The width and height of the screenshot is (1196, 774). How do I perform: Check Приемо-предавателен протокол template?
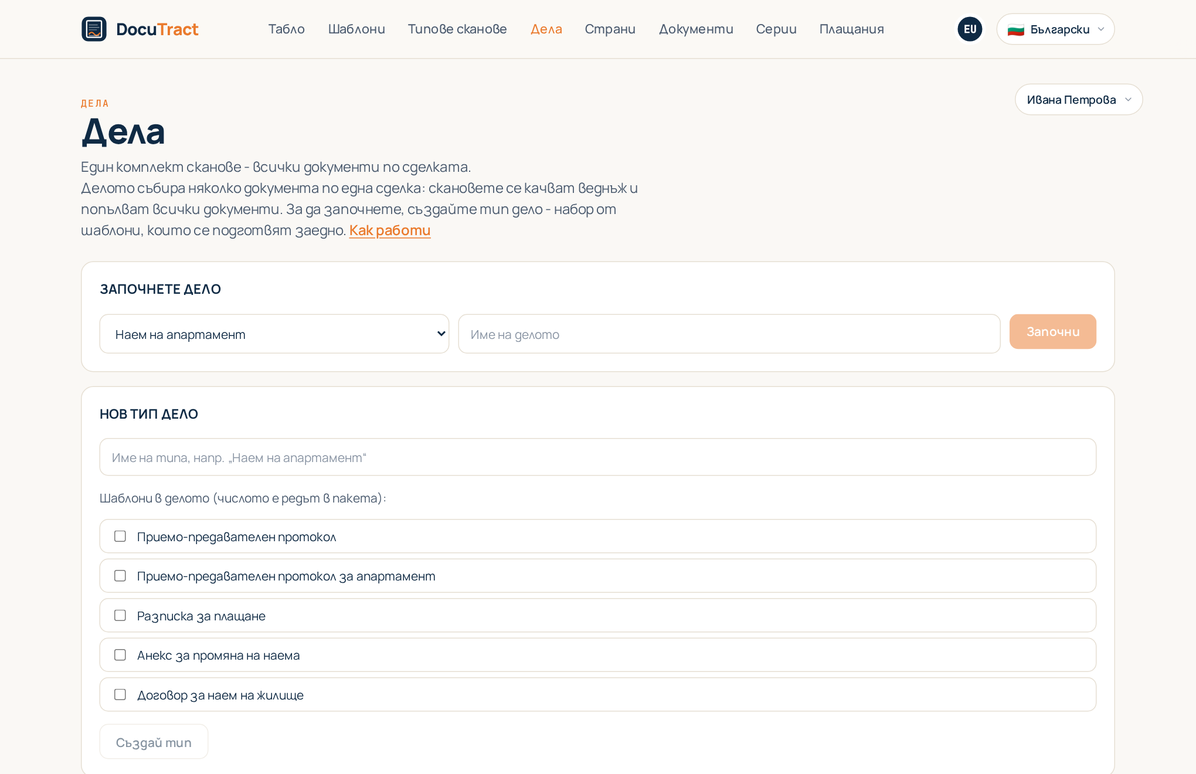[x=120, y=536]
